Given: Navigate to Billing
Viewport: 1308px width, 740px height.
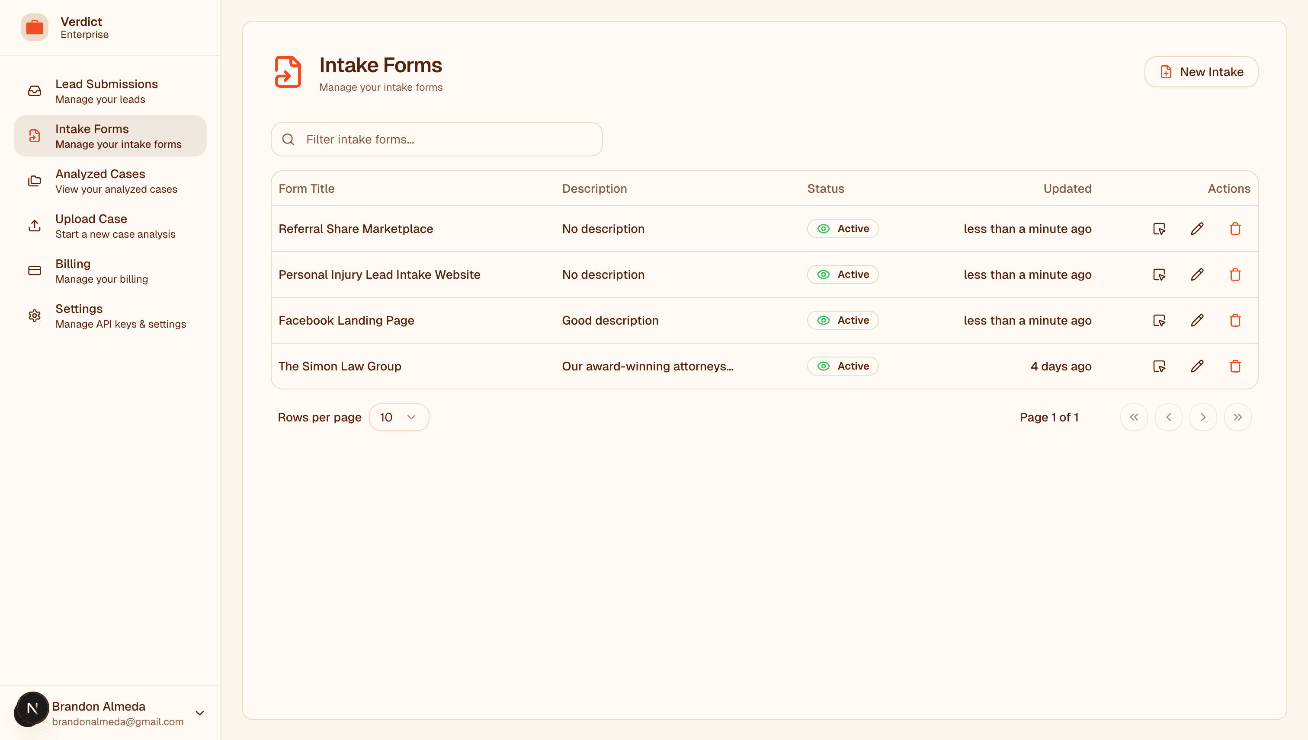Looking at the screenshot, I should click(x=110, y=271).
